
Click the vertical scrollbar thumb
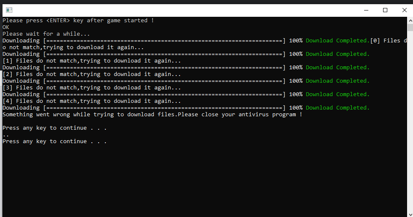(x=410, y=27)
